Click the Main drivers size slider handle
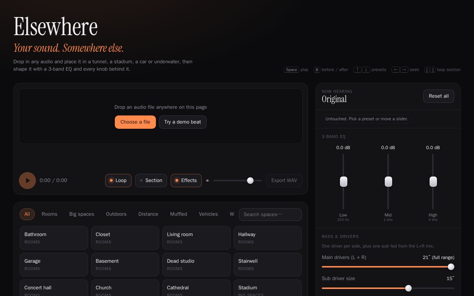The height and width of the screenshot is (296, 474). tap(451, 267)
